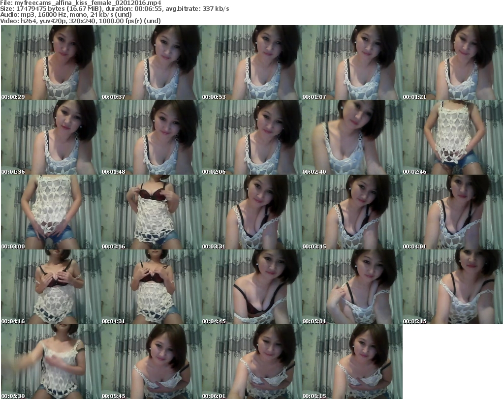Open the thumbnail at 00:05:30
This screenshot has width=504, height=399.
pos(51,362)
